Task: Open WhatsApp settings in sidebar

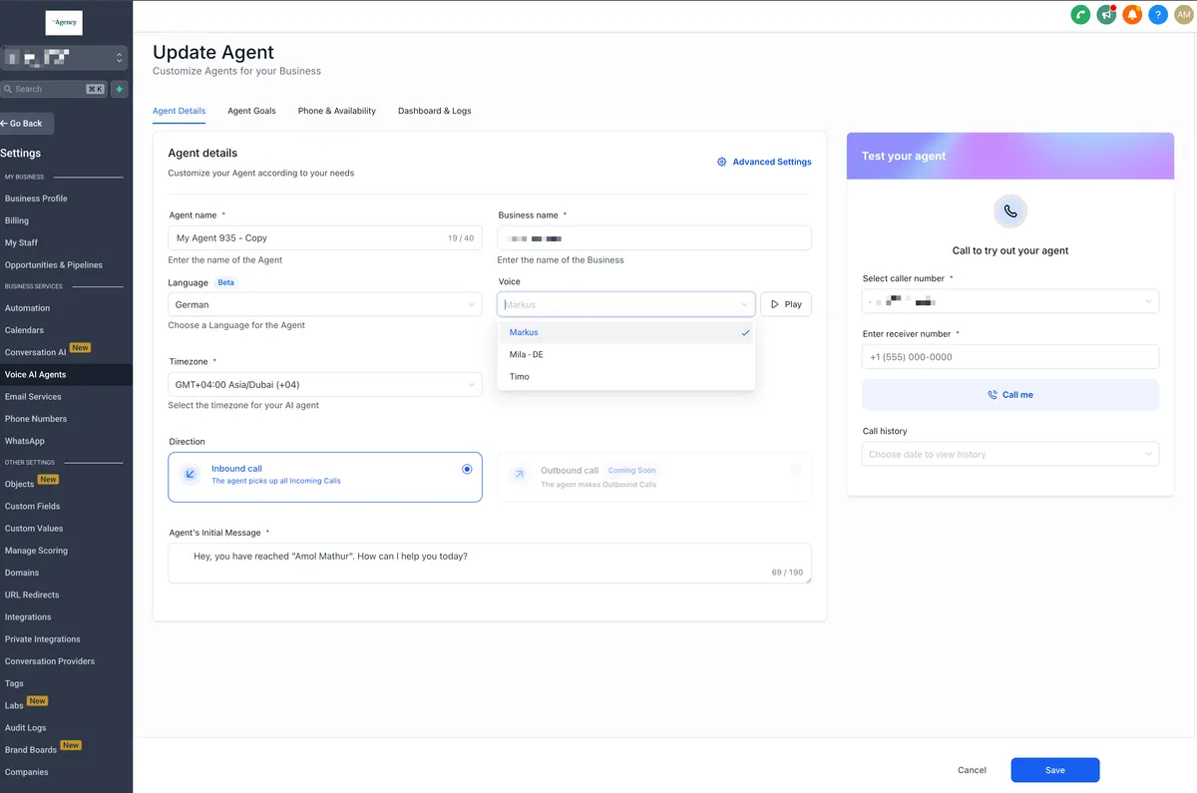Action: coord(25,441)
